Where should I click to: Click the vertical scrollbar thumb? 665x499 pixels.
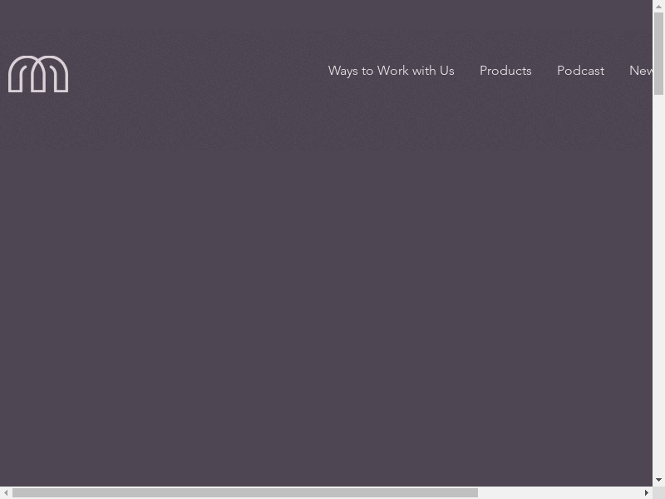[x=658, y=53]
